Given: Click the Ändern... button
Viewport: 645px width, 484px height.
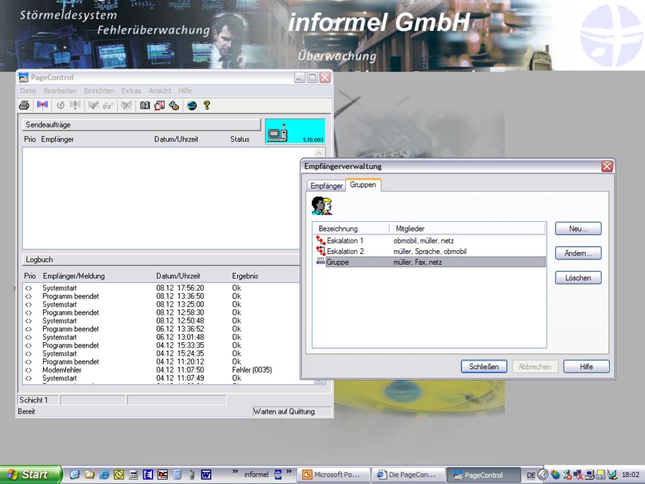Looking at the screenshot, I should click(578, 253).
